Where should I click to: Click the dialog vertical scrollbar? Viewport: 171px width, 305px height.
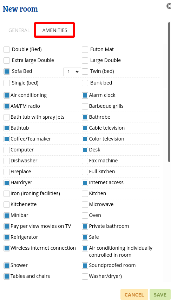[169, 92]
